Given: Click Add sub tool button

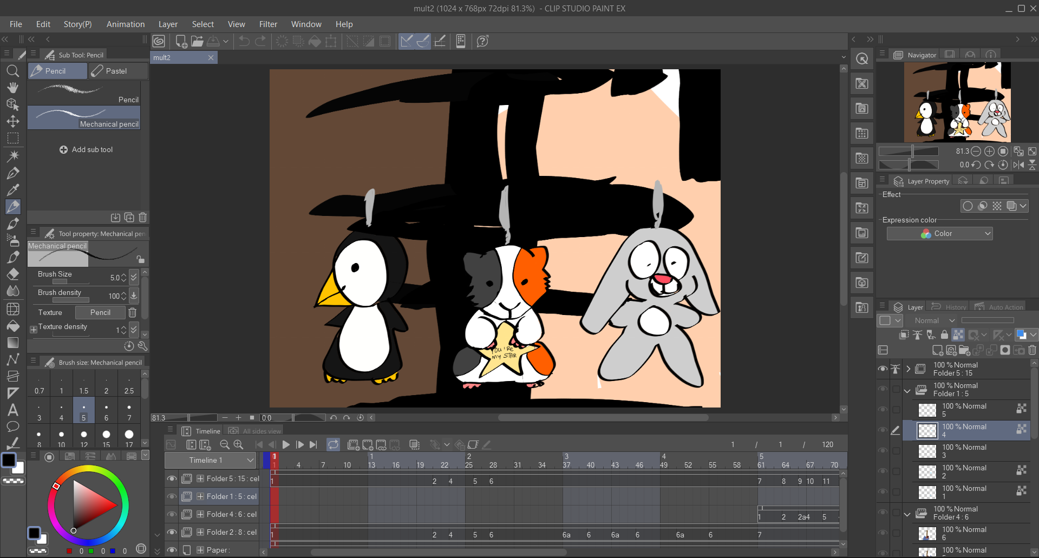Looking at the screenshot, I should pyautogui.click(x=87, y=149).
